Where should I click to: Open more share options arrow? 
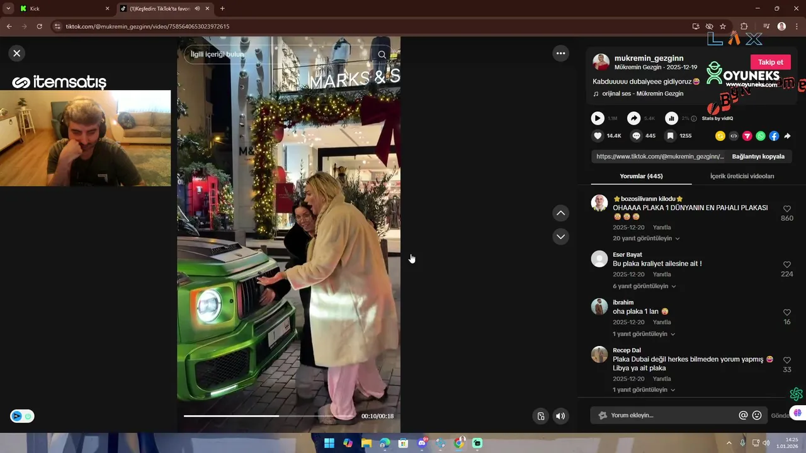point(787,136)
